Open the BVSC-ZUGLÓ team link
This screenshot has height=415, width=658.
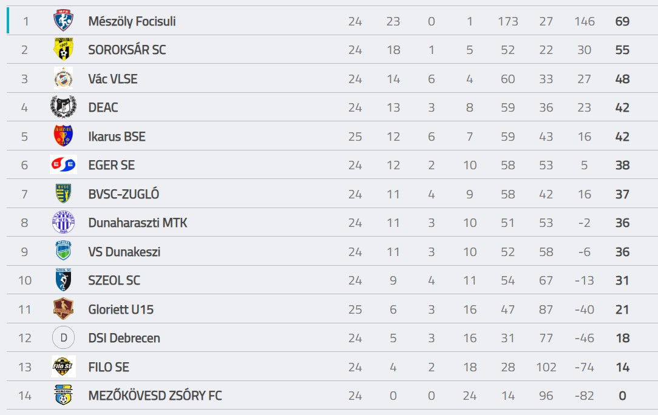[123, 194]
